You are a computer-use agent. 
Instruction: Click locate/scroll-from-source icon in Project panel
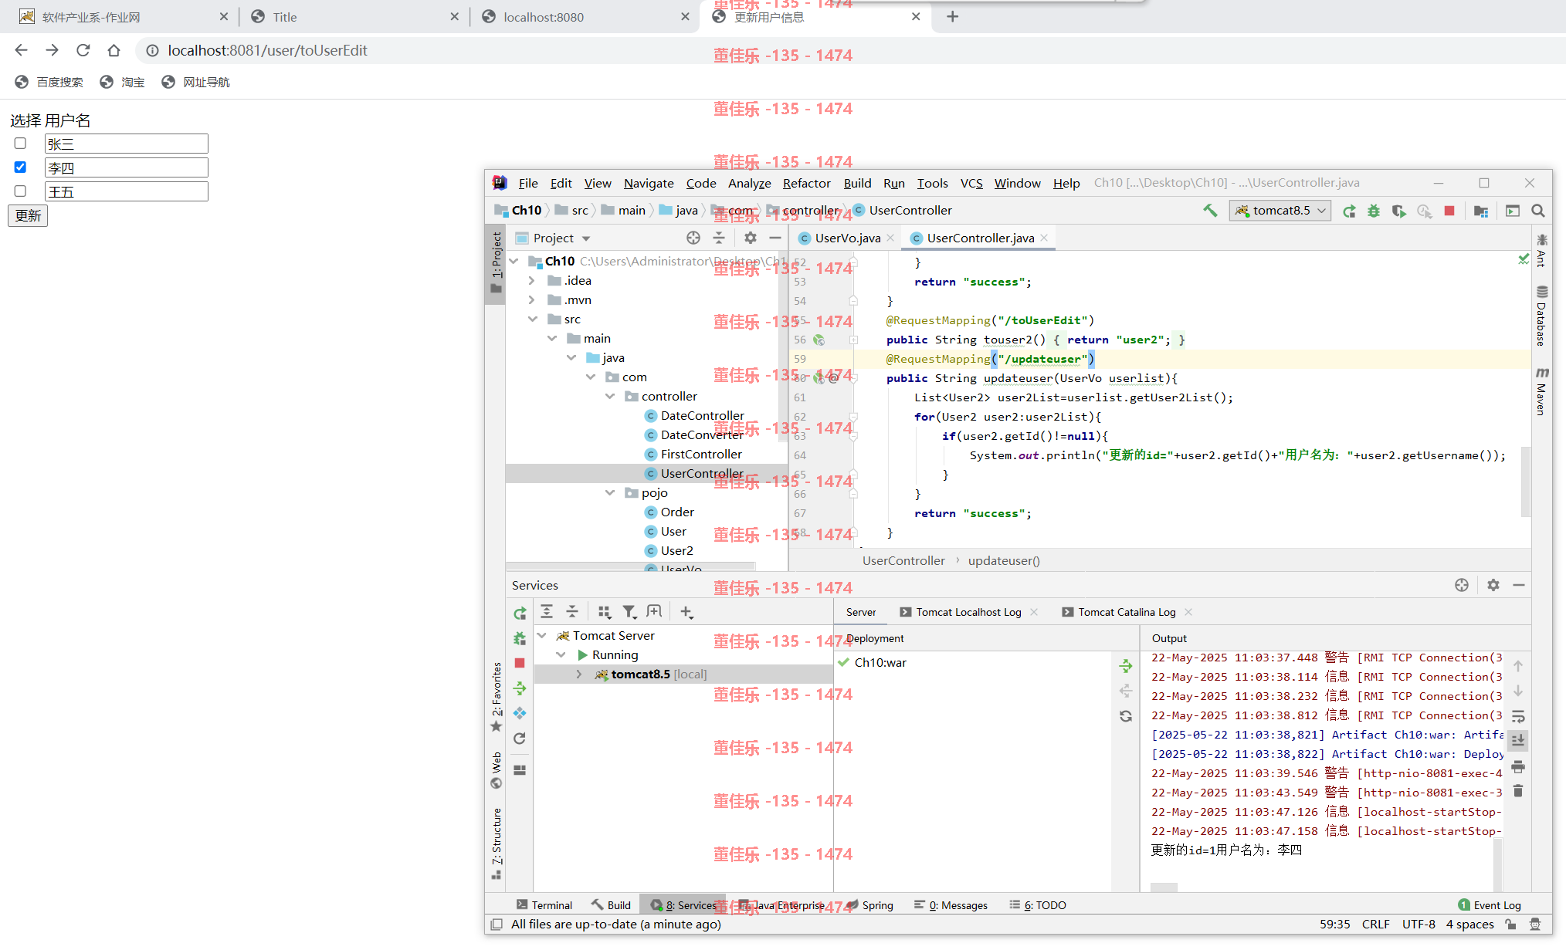[x=693, y=238]
